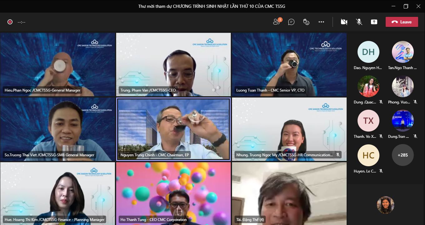Turn on the camera
Viewport: 425px width, 225px height.
tap(344, 22)
